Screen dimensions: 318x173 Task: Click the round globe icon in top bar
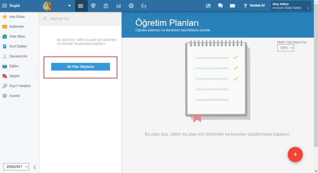131,6
